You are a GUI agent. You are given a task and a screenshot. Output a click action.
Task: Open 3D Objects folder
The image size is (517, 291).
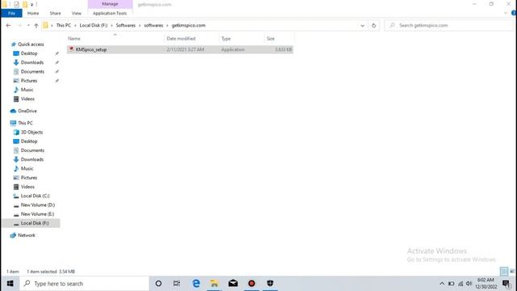pos(32,132)
